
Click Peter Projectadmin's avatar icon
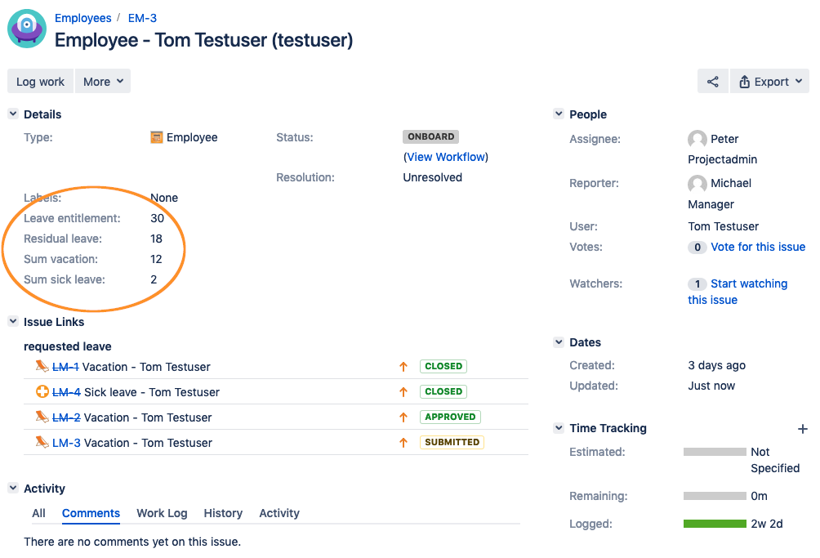[697, 139]
